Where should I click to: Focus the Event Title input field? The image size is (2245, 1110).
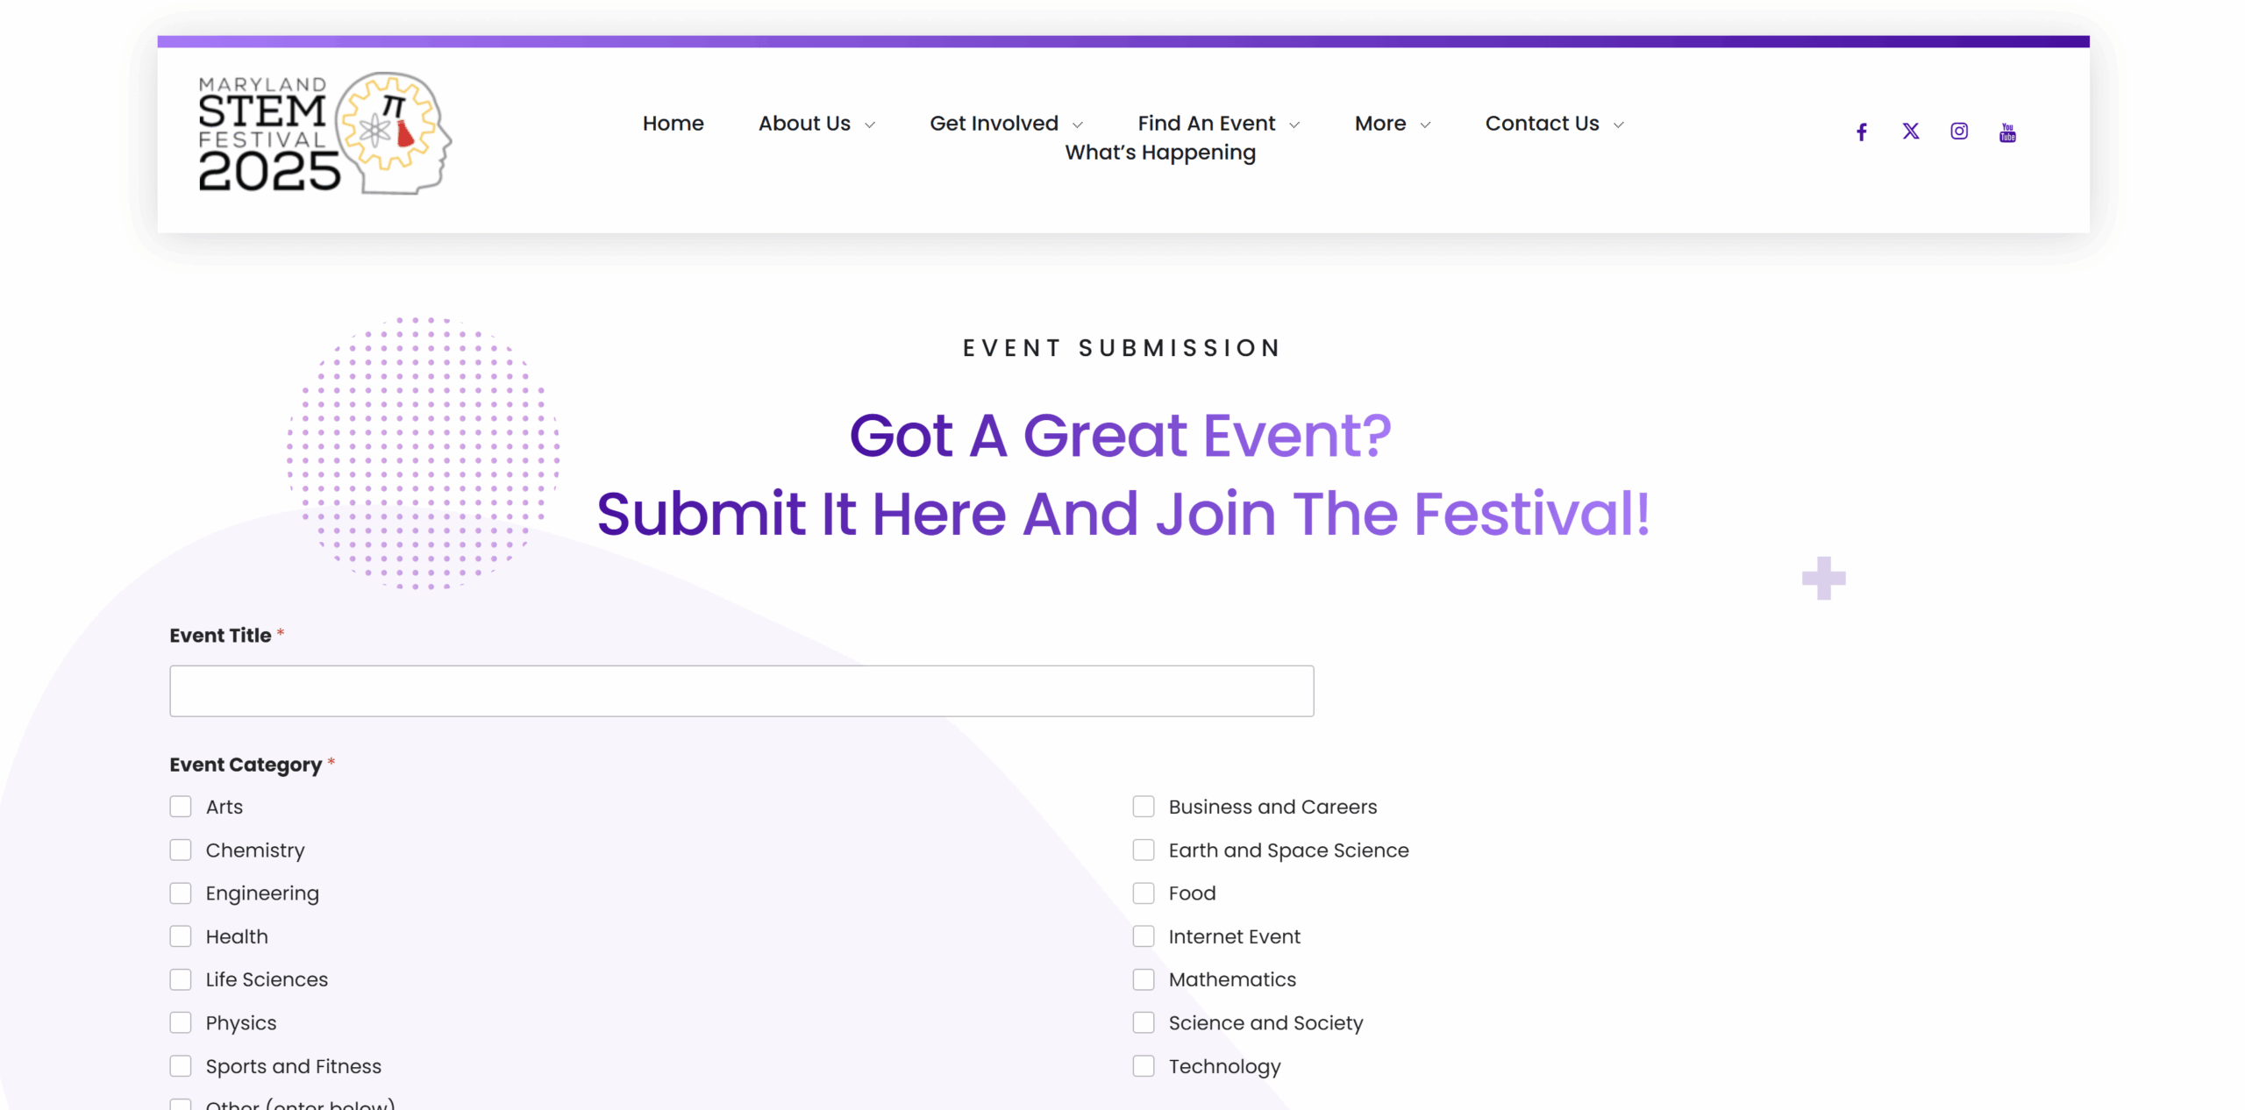coord(741,691)
